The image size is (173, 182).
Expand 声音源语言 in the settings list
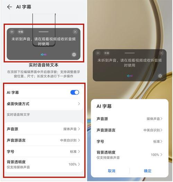click(x=44, y=140)
